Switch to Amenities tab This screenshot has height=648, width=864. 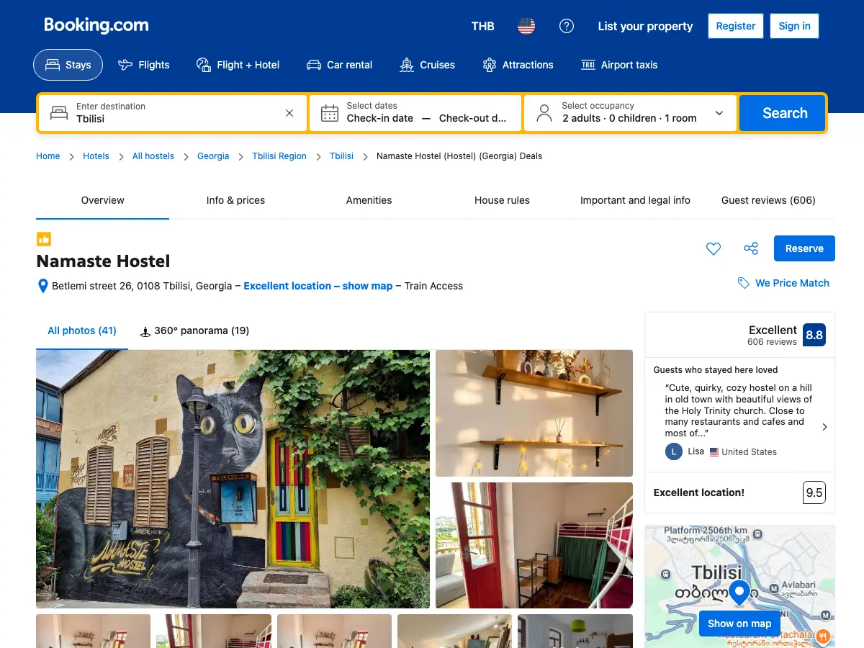(x=369, y=201)
